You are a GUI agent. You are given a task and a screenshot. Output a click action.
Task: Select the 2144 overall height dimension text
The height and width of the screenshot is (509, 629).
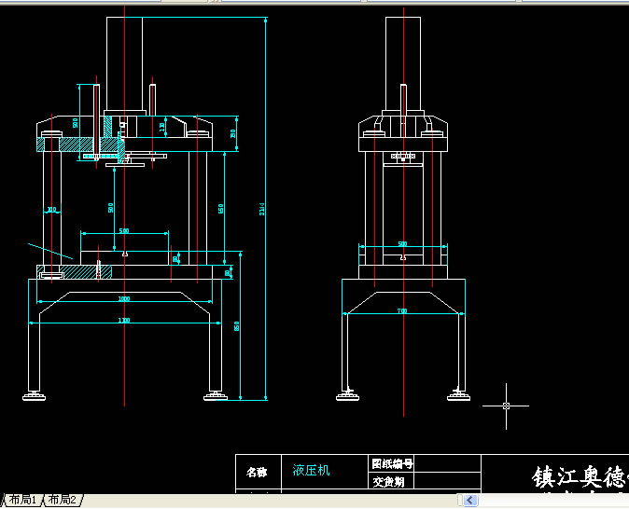point(262,210)
